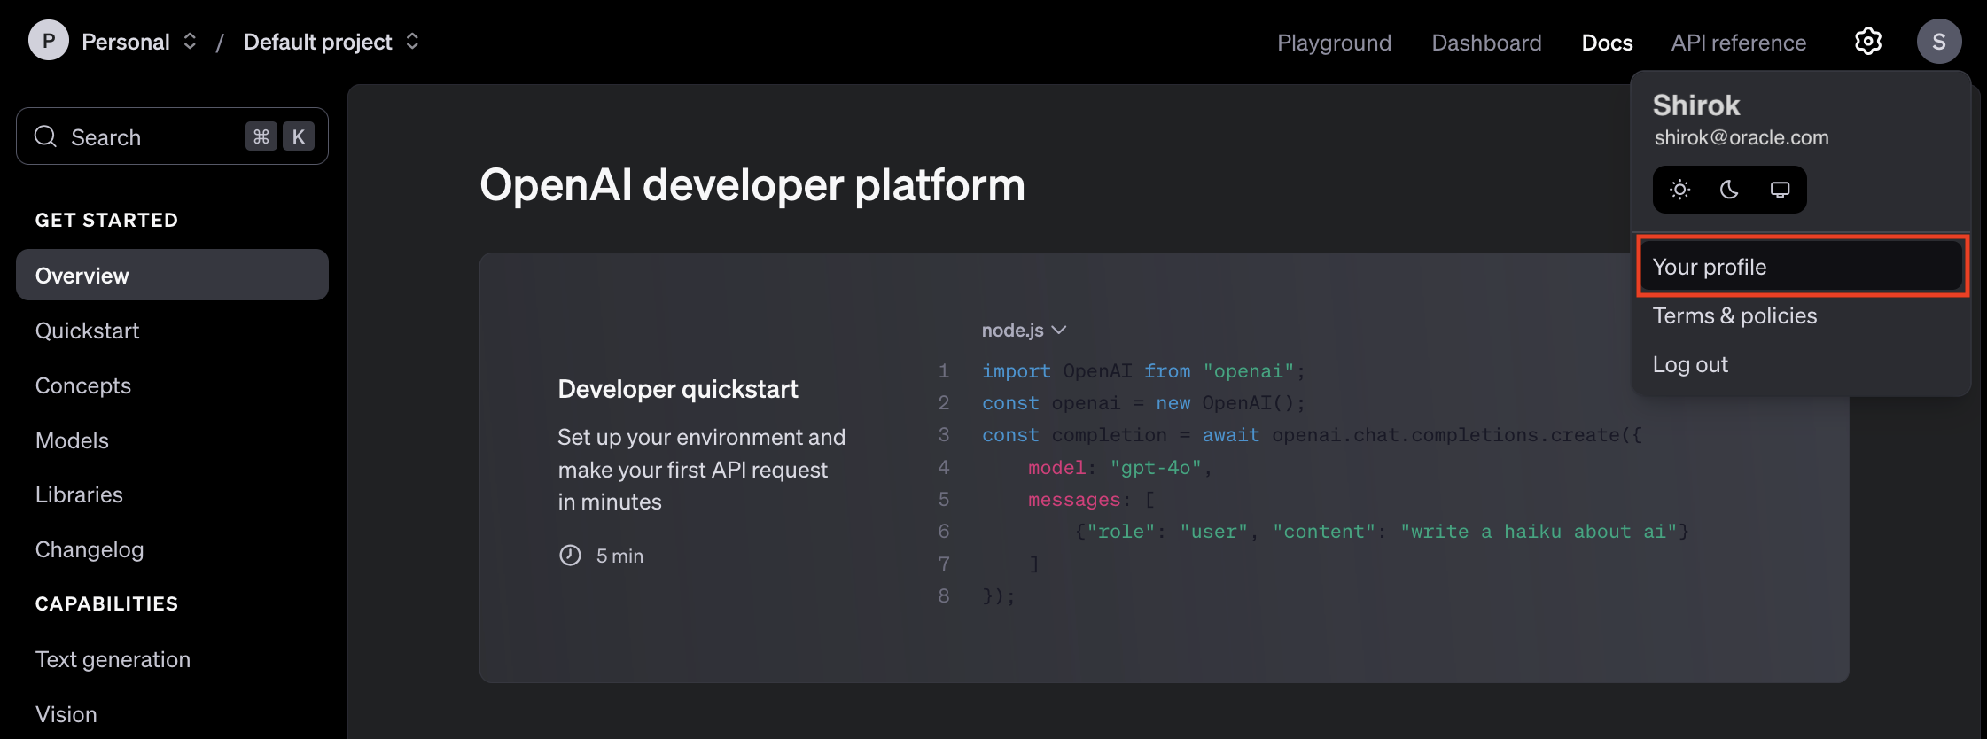Open Vision in the sidebar

point(66,714)
